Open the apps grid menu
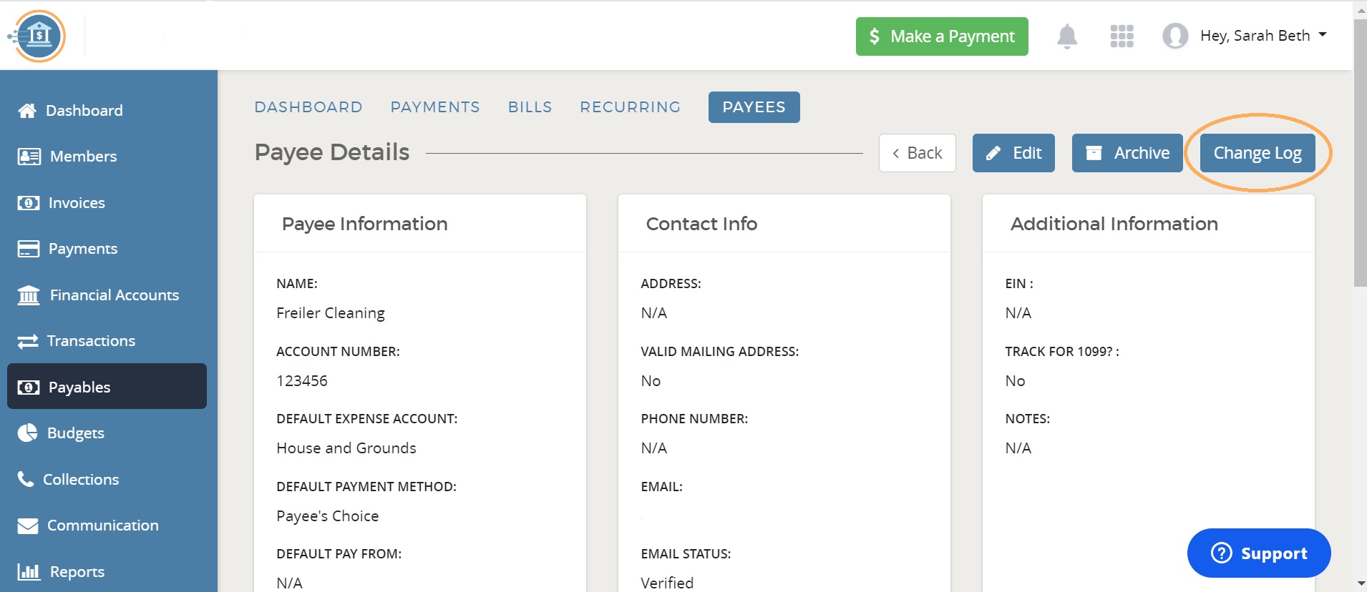 point(1122,36)
